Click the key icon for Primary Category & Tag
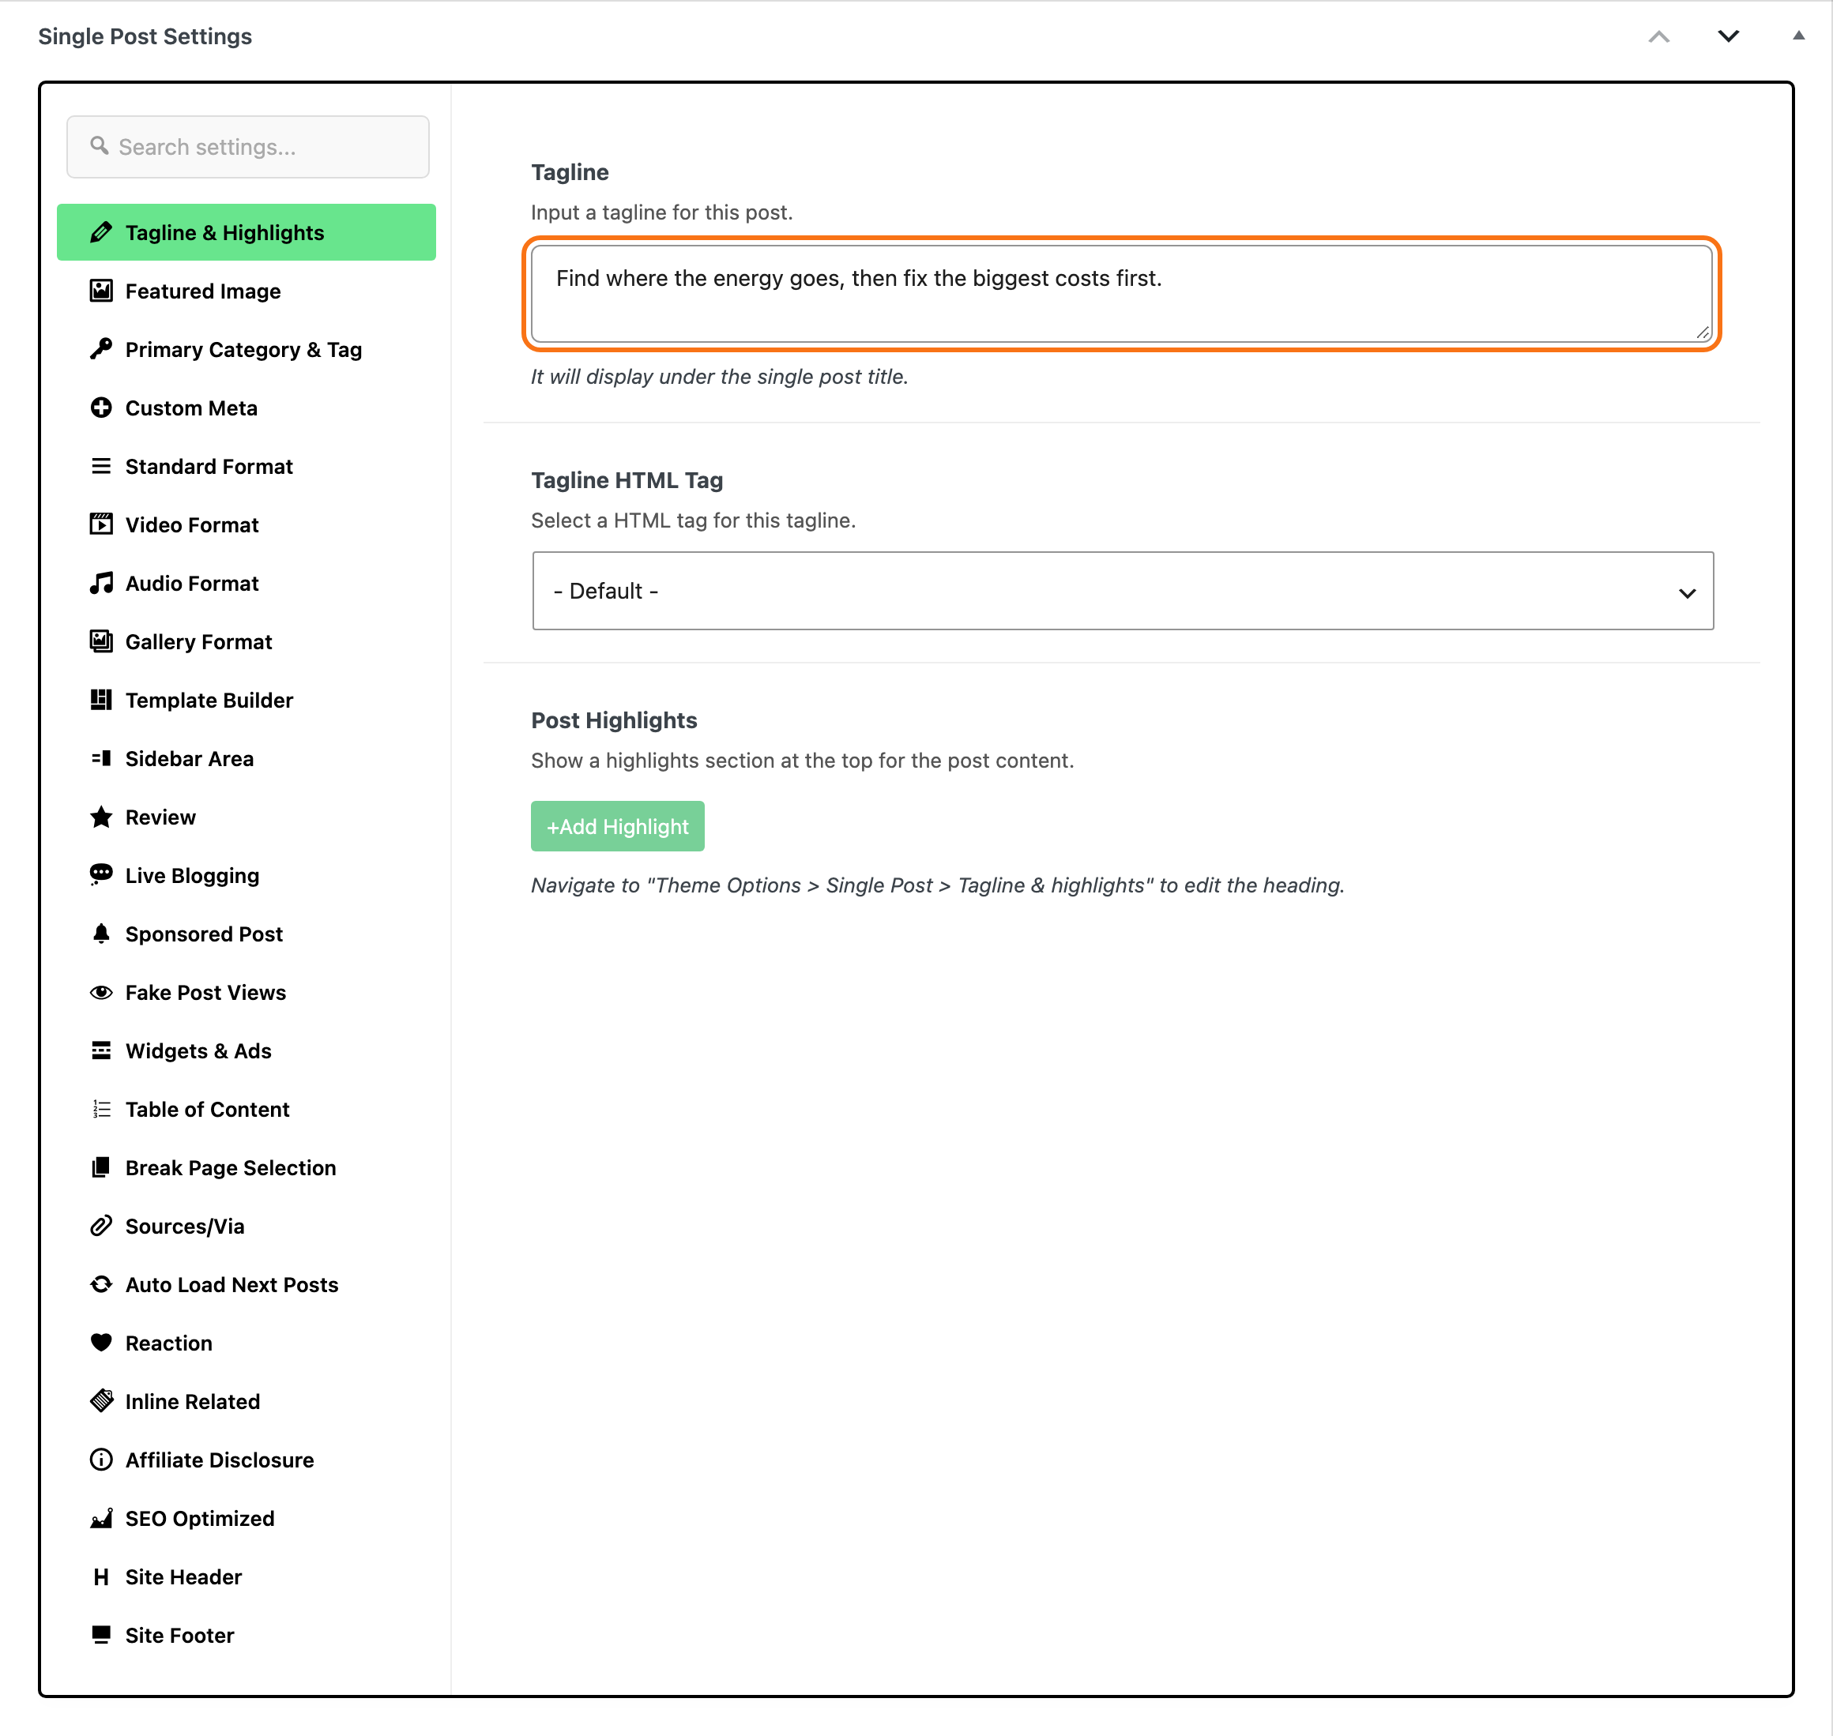 pos(101,349)
